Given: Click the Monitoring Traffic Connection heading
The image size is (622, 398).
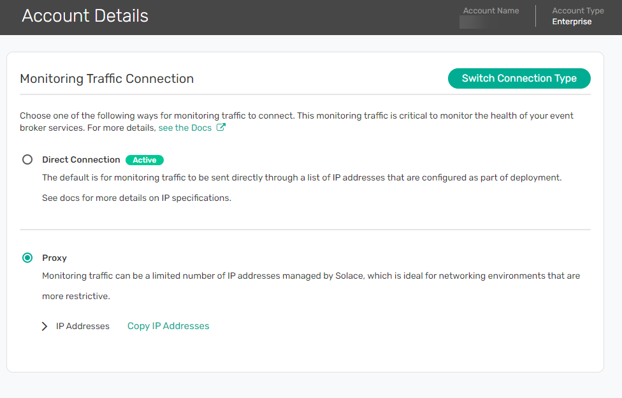Looking at the screenshot, I should pos(106,78).
